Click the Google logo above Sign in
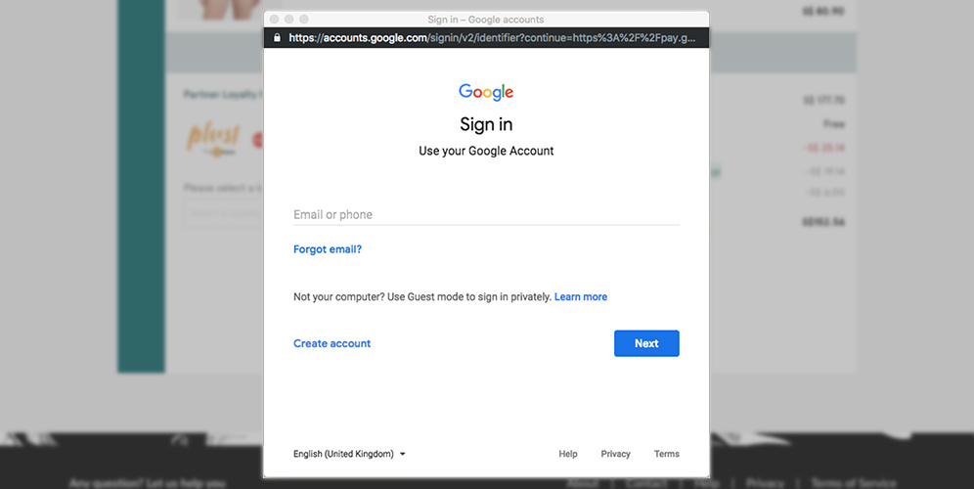Image resolution: width=974 pixels, height=489 pixels. pyautogui.click(x=486, y=92)
